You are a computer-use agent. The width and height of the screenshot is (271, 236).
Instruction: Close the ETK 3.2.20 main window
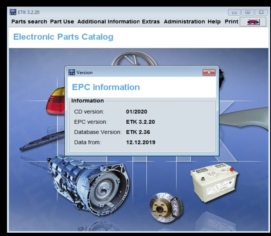click(x=261, y=12)
